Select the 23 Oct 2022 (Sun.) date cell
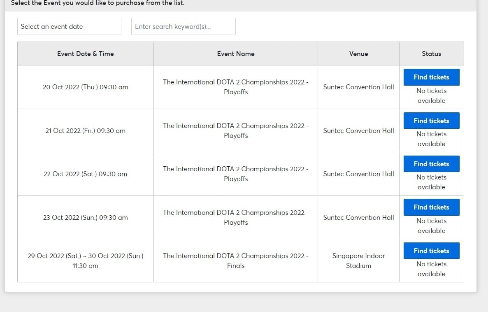The image size is (488, 312). coord(85,218)
